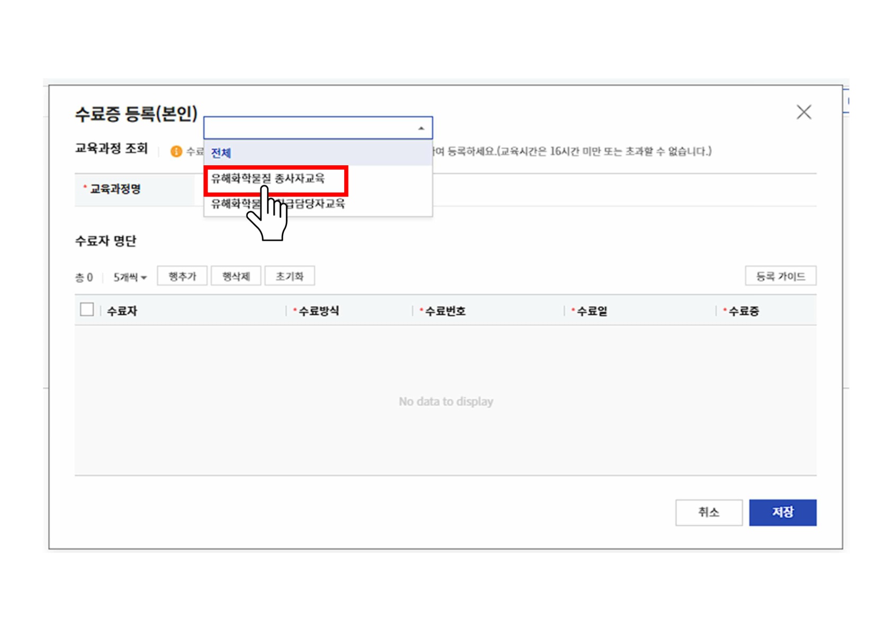Click the orange info icon beside 교육과정 조회
This screenshot has width=892, height=631.
(x=176, y=152)
